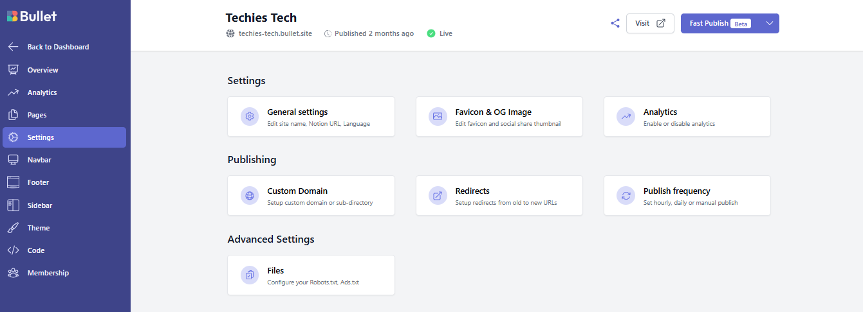Viewport: 863px width, 312px height.
Task: Click the Redirects arrow icon
Action: pyautogui.click(x=438, y=196)
